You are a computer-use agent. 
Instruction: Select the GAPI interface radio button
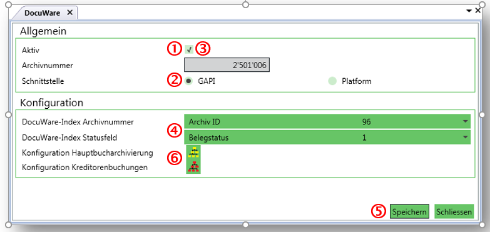pos(188,81)
